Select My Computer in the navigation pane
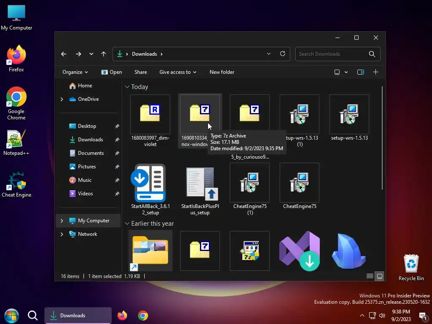This screenshot has width=432, height=324. pyautogui.click(x=89, y=221)
